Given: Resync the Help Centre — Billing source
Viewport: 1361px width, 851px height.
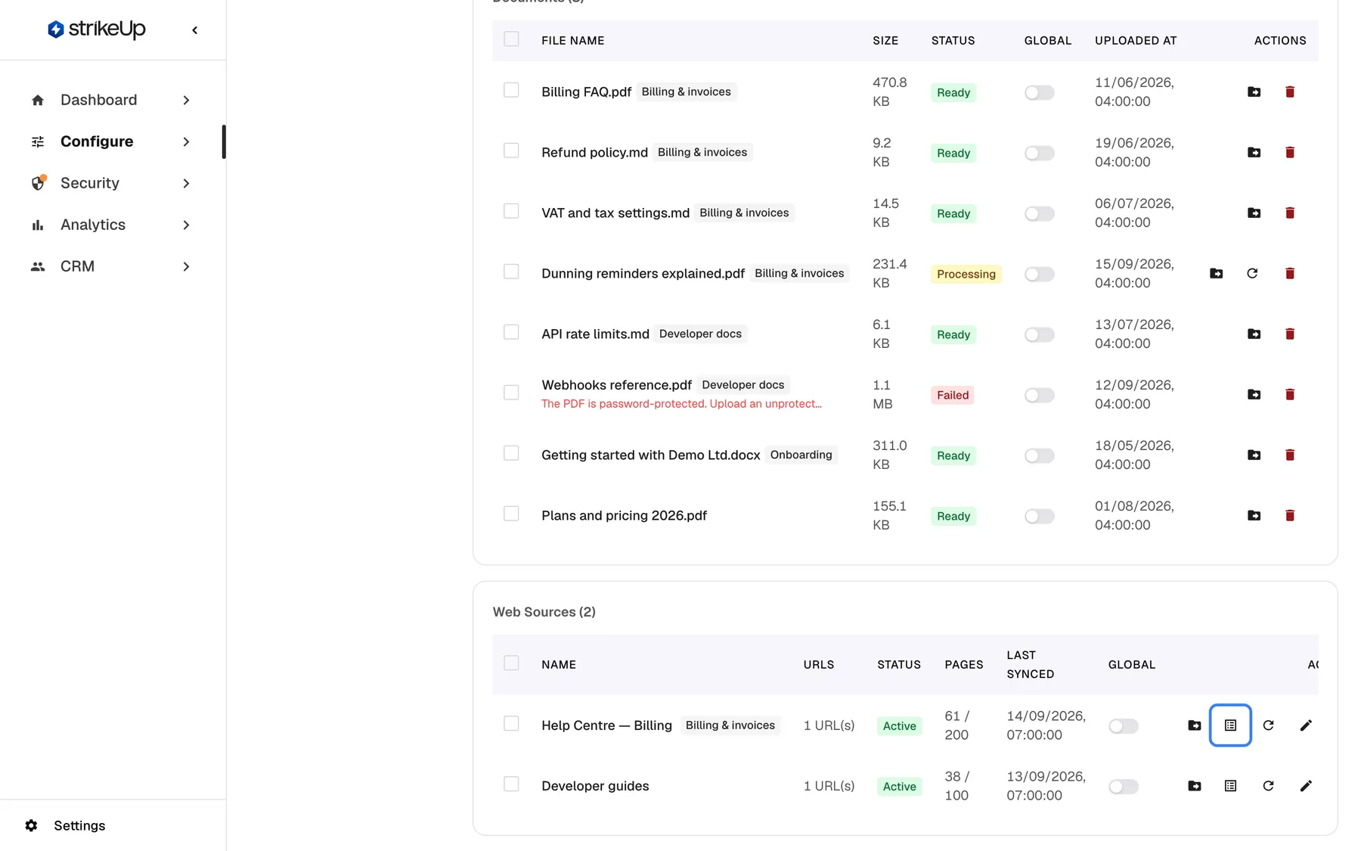Looking at the screenshot, I should tap(1268, 725).
